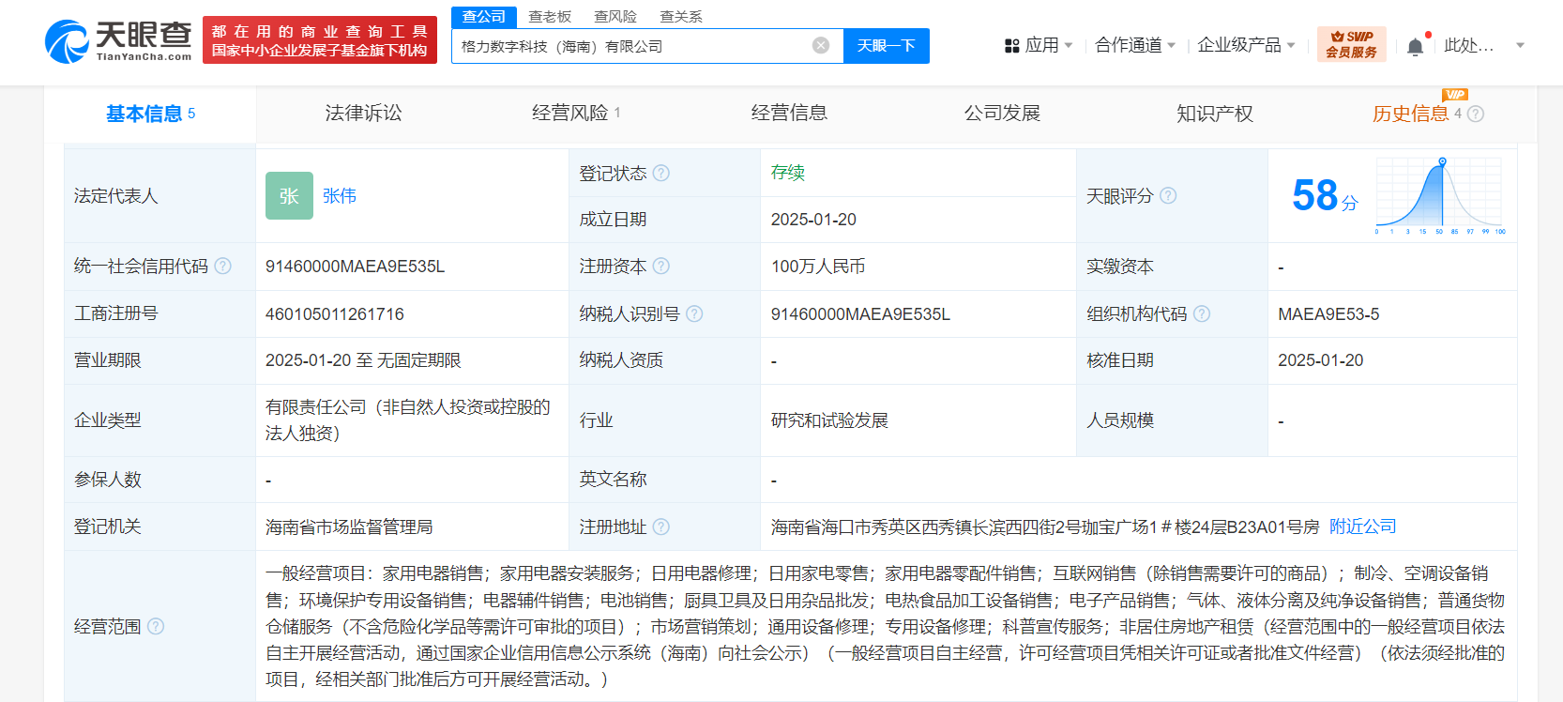Switch to the 法律诉讼 tab
Image resolution: width=1563 pixels, height=702 pixels.
click(363, 114)
